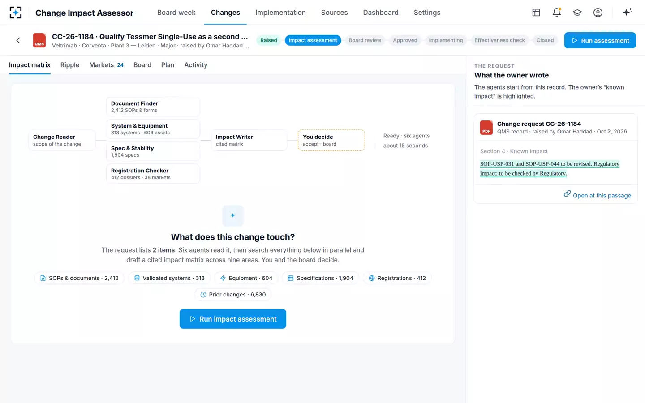645x403 pixels.
Task: Click the You decide node
Action: (x=331, y=140)
